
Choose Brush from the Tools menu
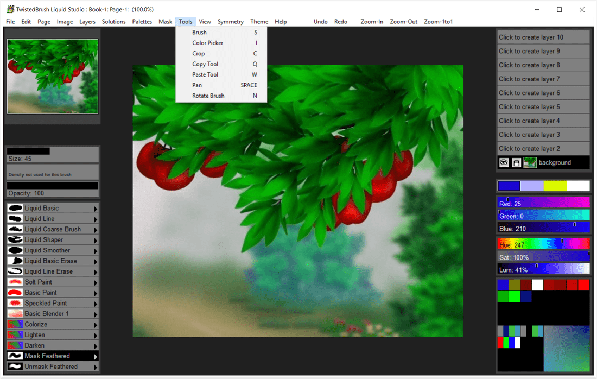click(221, 33)
